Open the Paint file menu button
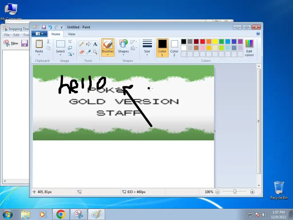Screen dimensions: 293x220 (x=39, y=34)
